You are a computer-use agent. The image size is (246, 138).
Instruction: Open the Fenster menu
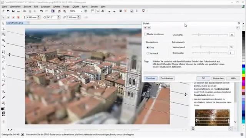pos(94,7)
